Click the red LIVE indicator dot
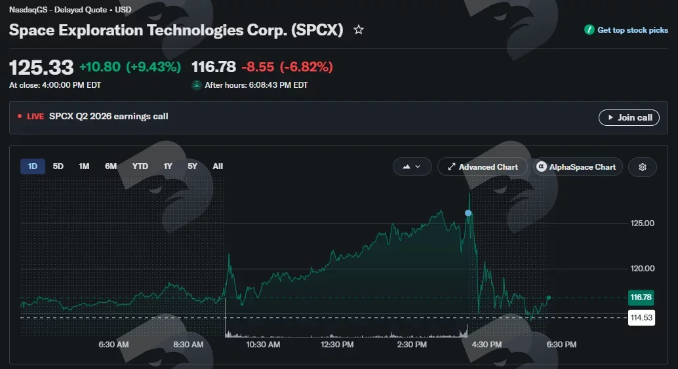The width and height of the screenshot is (678, 369). 20,116
